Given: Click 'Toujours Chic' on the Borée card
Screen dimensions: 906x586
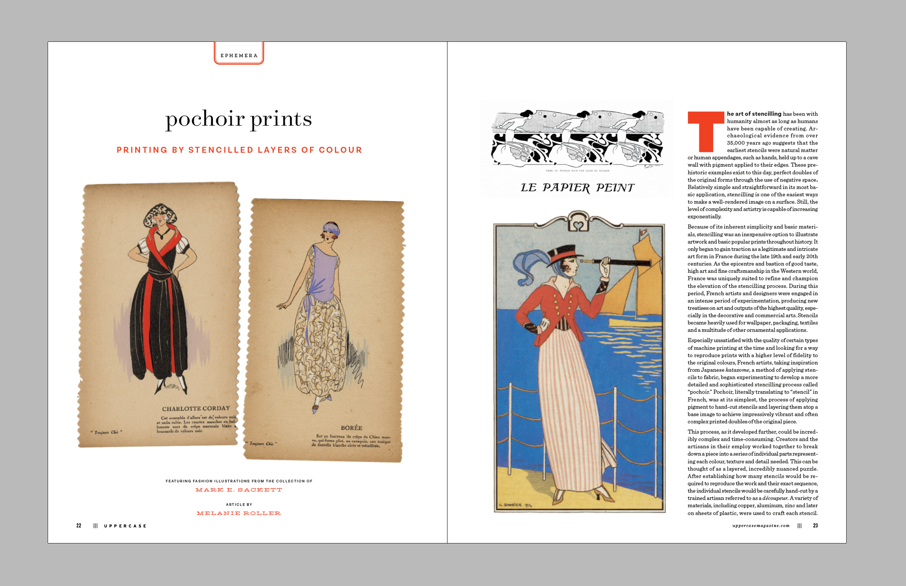Looking at the screenshot, I should click(x=261, y=444).
